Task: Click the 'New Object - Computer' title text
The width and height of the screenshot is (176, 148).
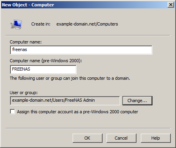Action: click(x=28, y=5)
